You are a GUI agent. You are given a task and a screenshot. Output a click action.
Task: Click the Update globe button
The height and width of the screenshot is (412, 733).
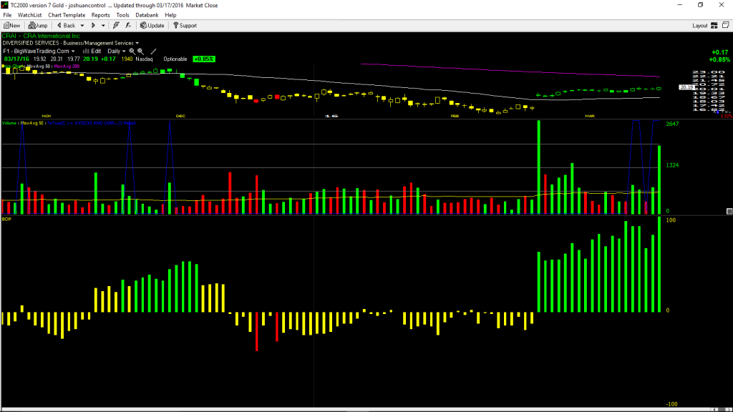point(152,26)
